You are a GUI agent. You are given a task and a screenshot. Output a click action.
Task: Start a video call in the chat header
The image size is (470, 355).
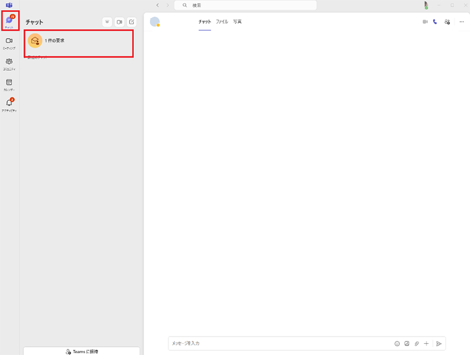[425, 22]
